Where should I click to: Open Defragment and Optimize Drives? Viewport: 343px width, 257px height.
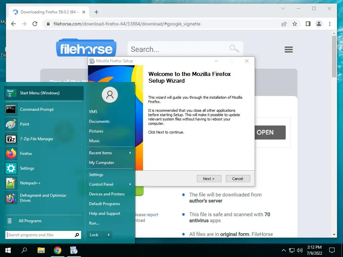pyautogui.click(x=44, y=198)
